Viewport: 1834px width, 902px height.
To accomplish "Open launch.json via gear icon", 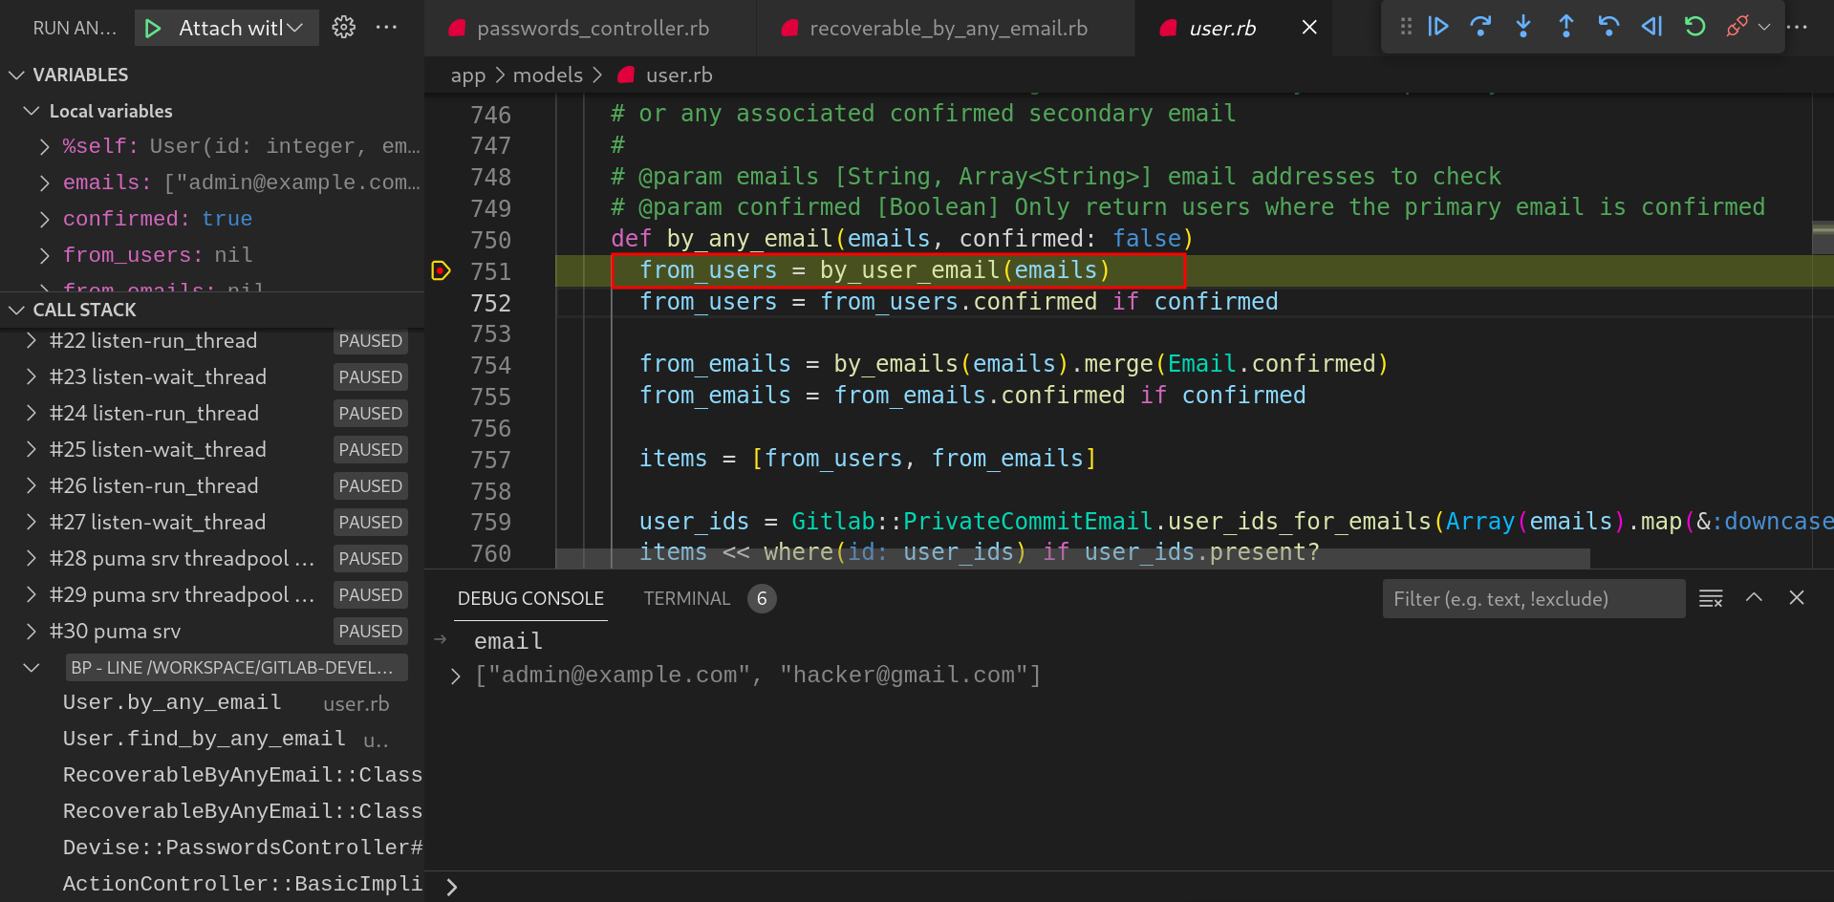I will [343, 28].
